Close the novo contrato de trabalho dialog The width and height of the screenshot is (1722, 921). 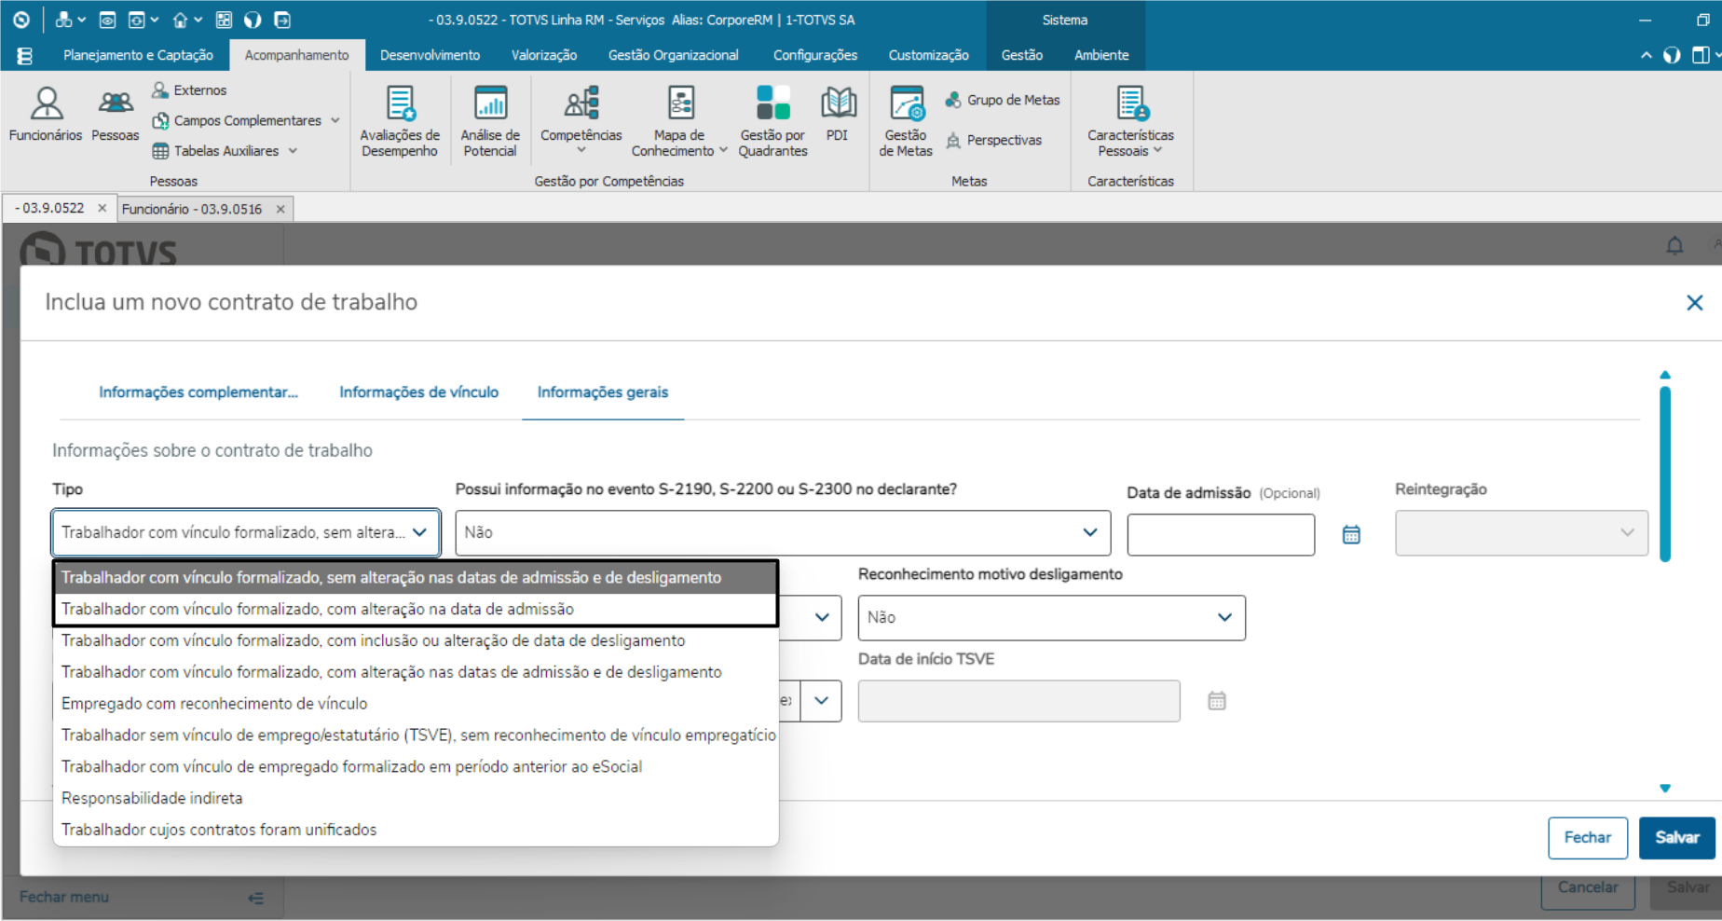tap(1694, 302)
